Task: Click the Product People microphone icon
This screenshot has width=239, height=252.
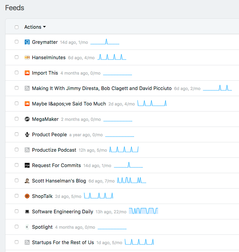Action: point(27,134)
